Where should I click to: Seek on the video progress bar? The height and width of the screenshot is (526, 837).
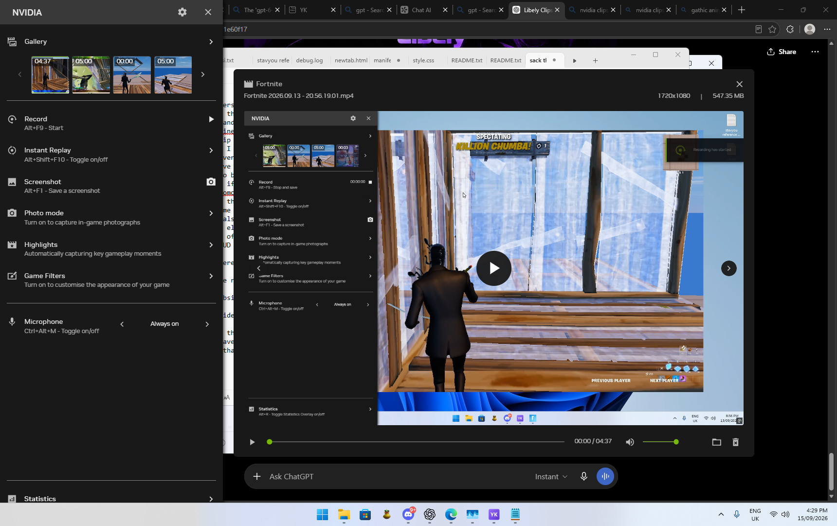tap(416, 442)
